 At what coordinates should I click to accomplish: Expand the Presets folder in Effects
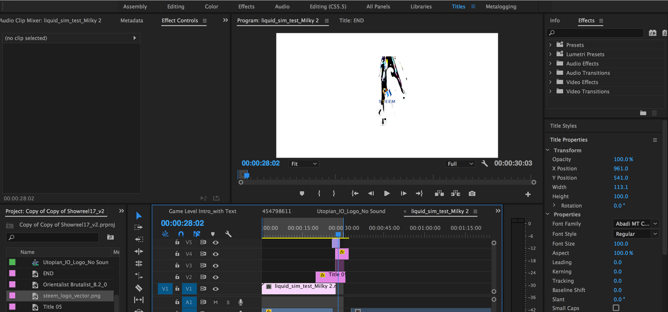click(550, 45)
